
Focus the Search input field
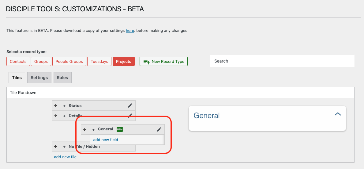point(282,61)
